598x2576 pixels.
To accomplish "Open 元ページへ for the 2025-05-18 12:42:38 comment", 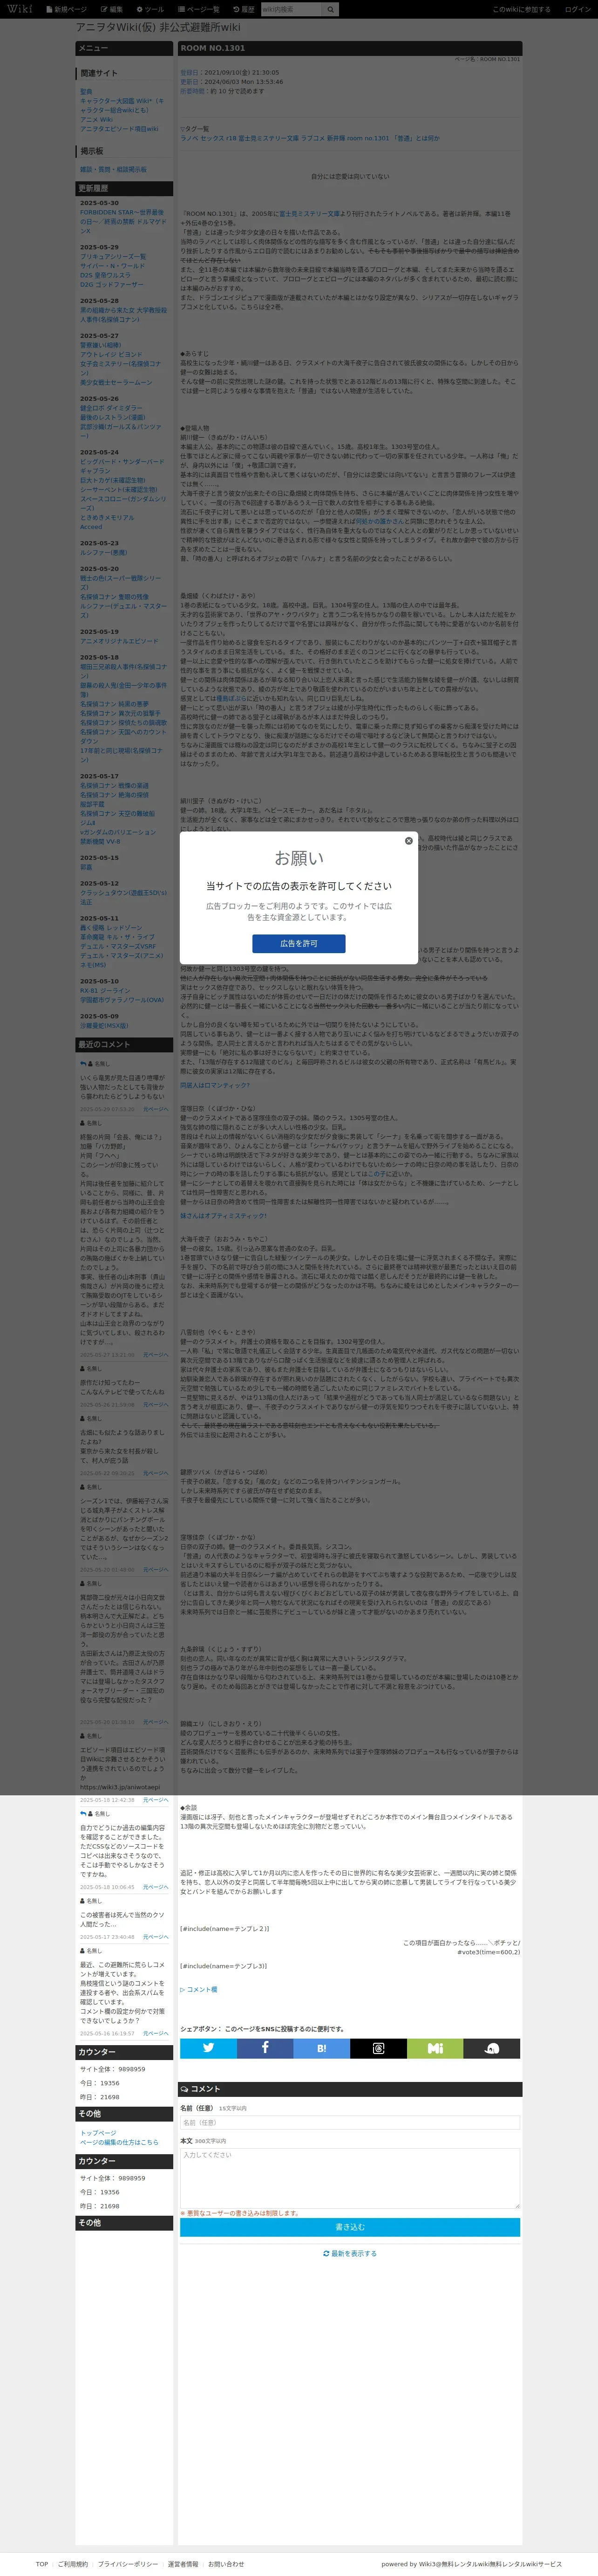I will 155,1799.
